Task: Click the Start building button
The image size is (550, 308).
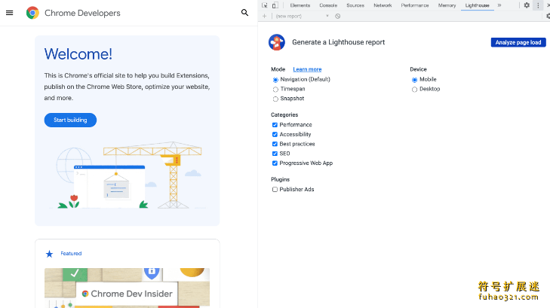Action: [x=70, y=120]
